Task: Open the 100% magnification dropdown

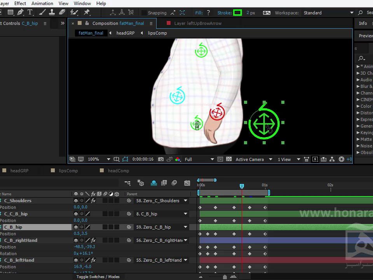Action: tap(99, 159)
